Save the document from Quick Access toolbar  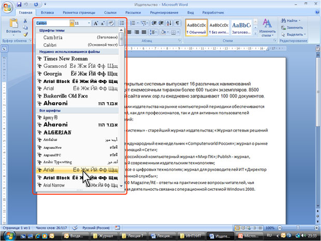19,4
